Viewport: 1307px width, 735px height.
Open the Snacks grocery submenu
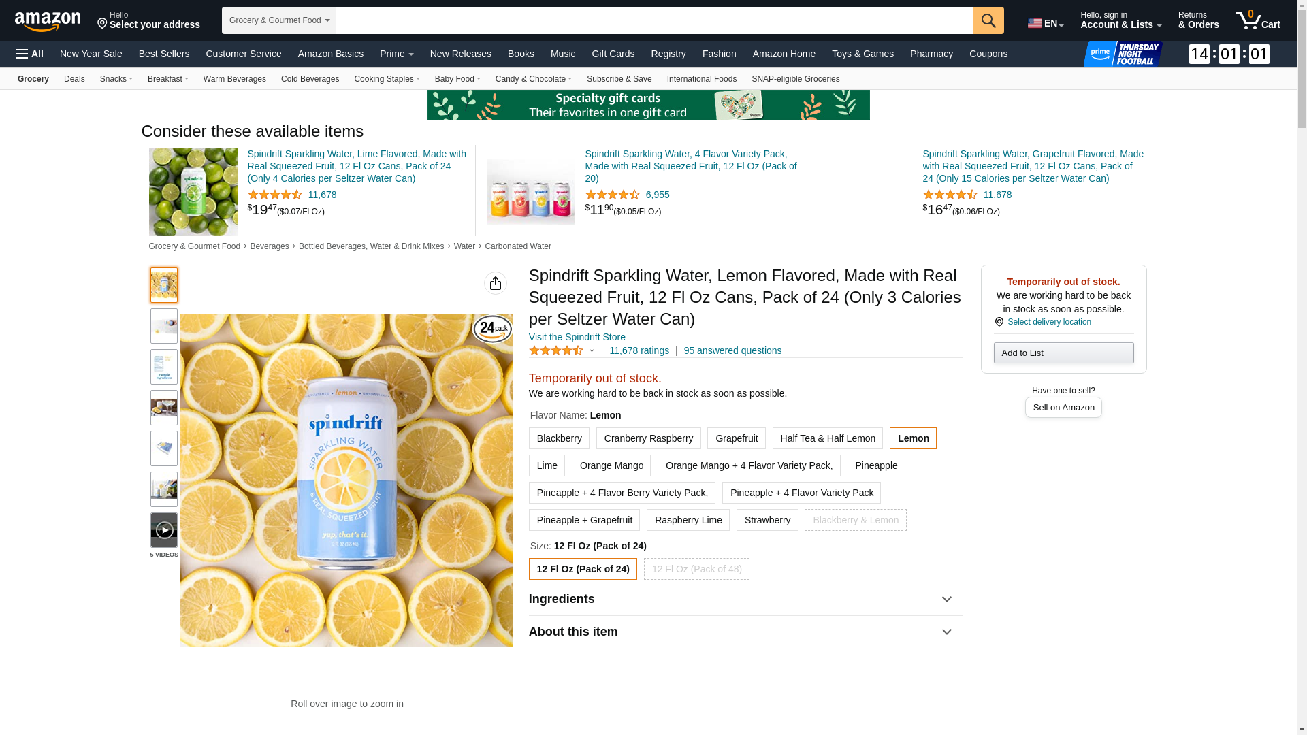116,79
